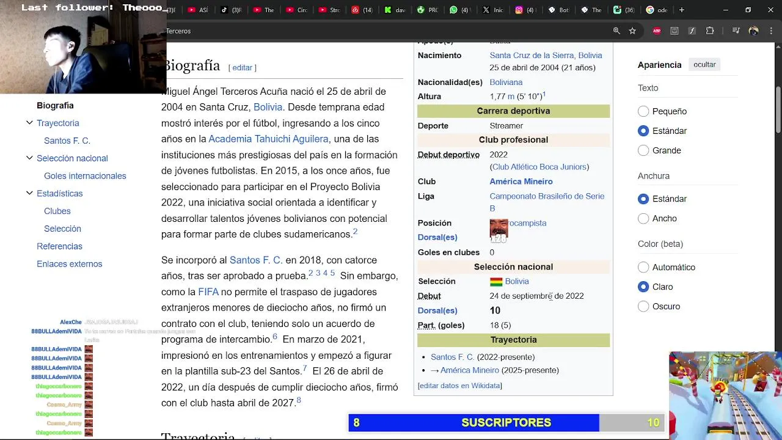Click the SUSCRIPTORES goal progress bar

click(x=506, y=423)
